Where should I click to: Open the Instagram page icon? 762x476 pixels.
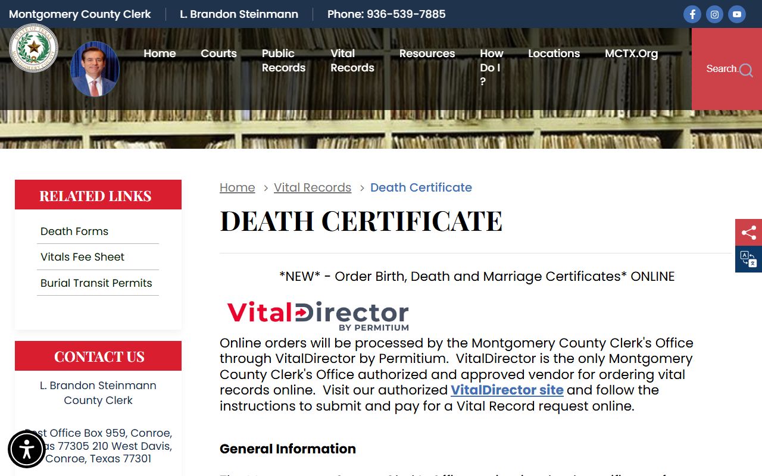click(714, 14)
